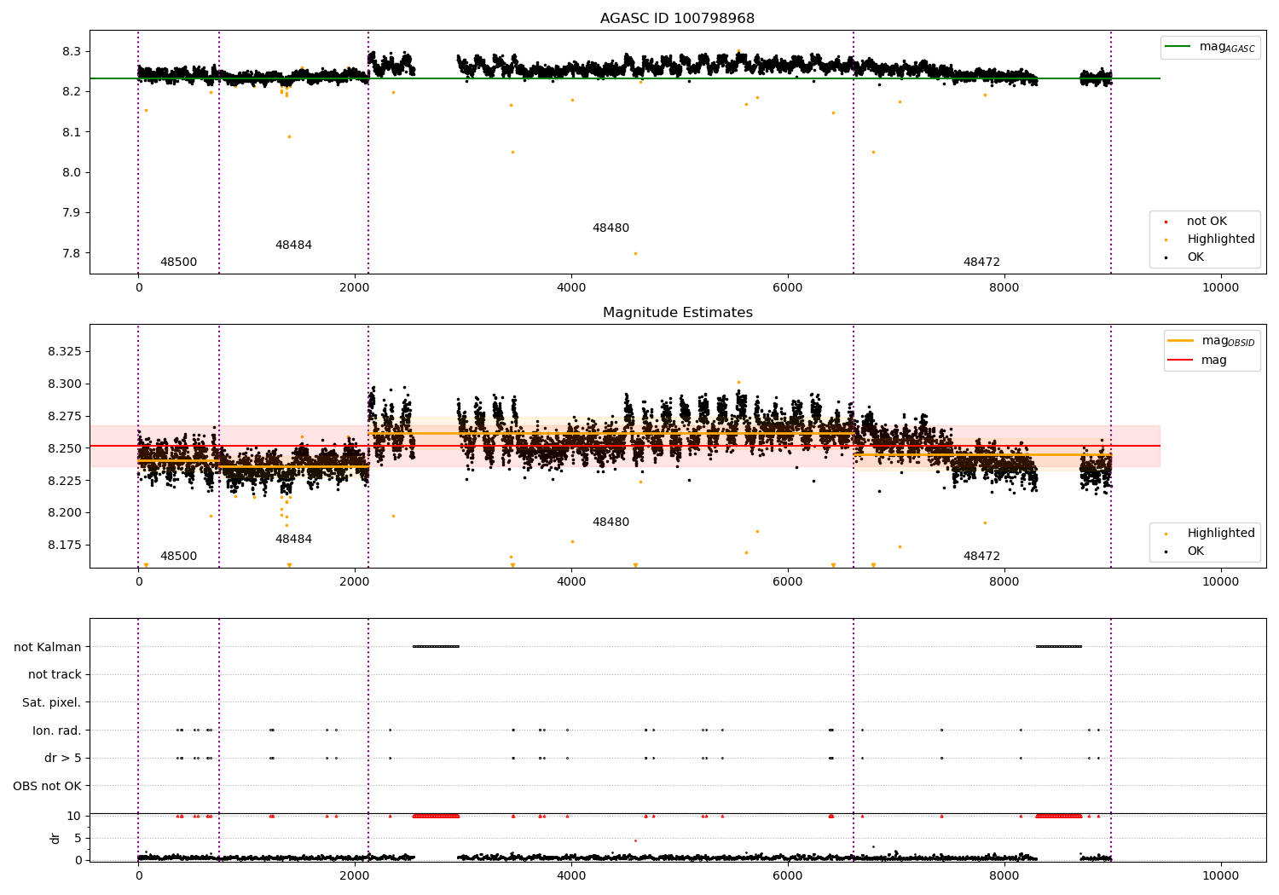Click the "8.275" y-axis tick label
Viewport: 1279px width, 895px height.
(x=65, y=417)
